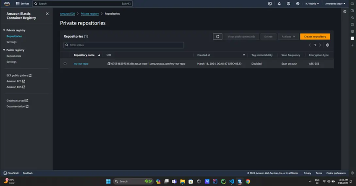This screenshot has height=186, width=356.
Task: Open the Amardeep yadav account menu
Action: tap(335, 4)
